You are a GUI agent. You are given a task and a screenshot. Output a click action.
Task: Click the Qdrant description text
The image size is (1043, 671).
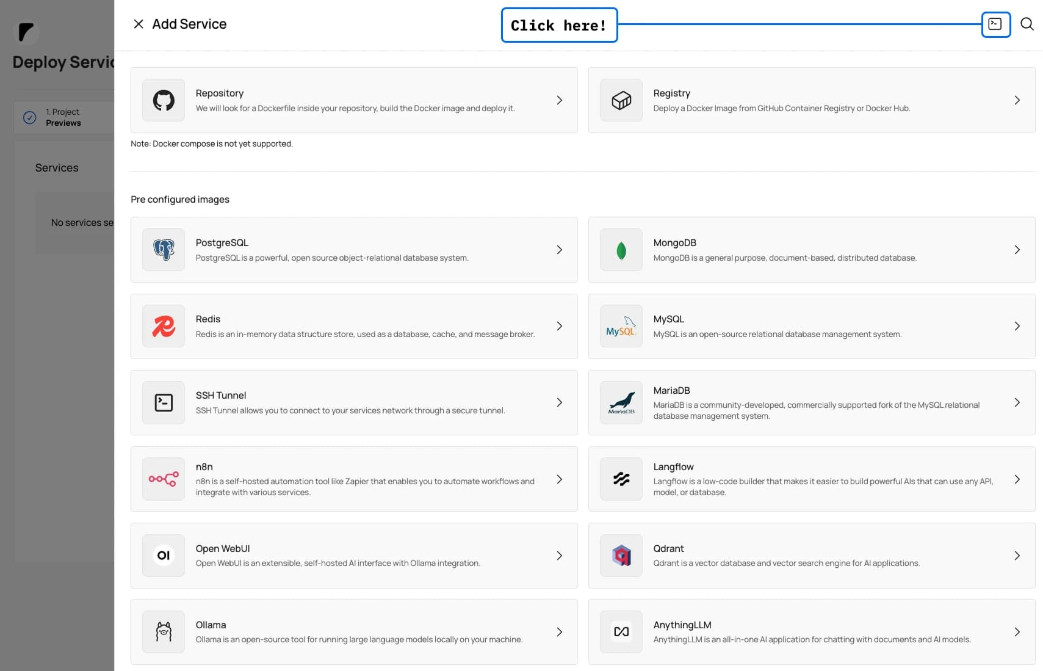point(787,563)
